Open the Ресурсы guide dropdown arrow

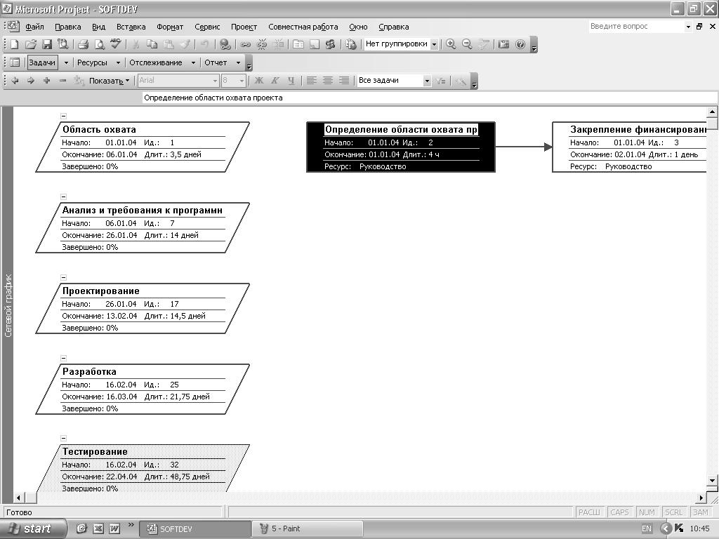coord(118,62)
